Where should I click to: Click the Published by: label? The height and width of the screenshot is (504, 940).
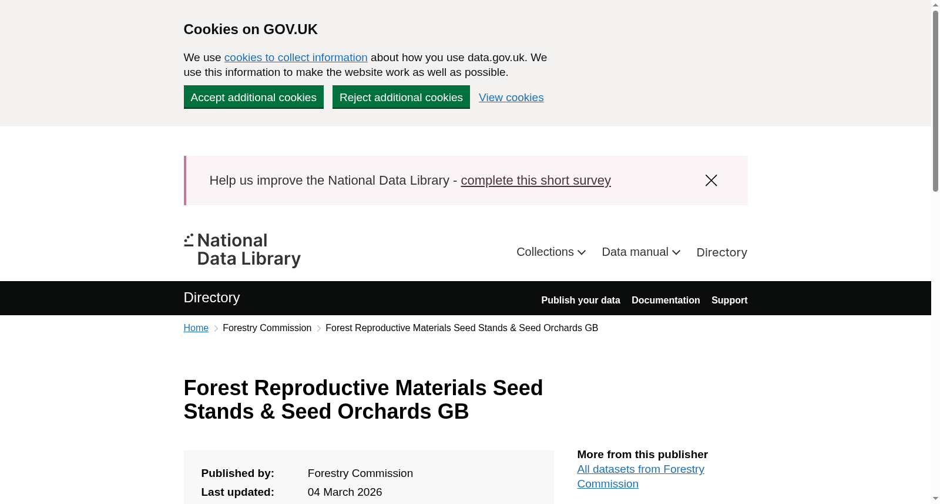237,473
